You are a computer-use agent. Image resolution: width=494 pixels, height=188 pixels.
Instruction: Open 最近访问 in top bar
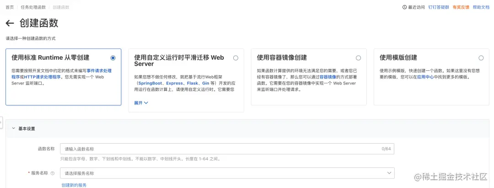click(417, 7)
